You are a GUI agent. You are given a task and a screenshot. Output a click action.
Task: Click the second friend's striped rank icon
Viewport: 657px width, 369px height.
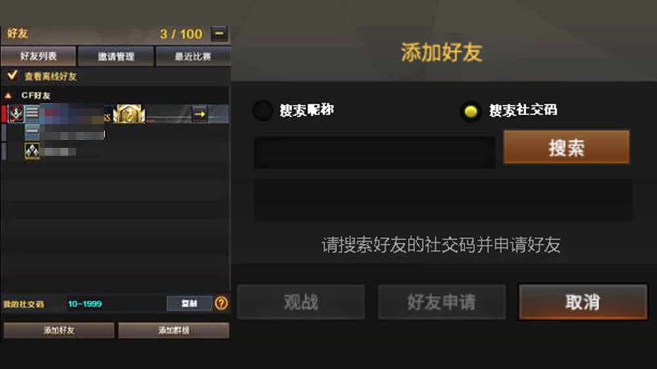point(32,133)
